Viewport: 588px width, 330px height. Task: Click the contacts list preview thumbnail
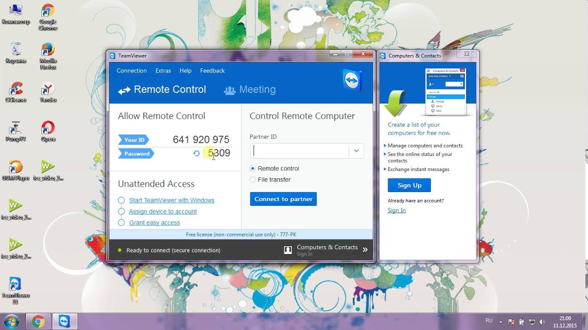pyautogui.click(x=446, y=92)
